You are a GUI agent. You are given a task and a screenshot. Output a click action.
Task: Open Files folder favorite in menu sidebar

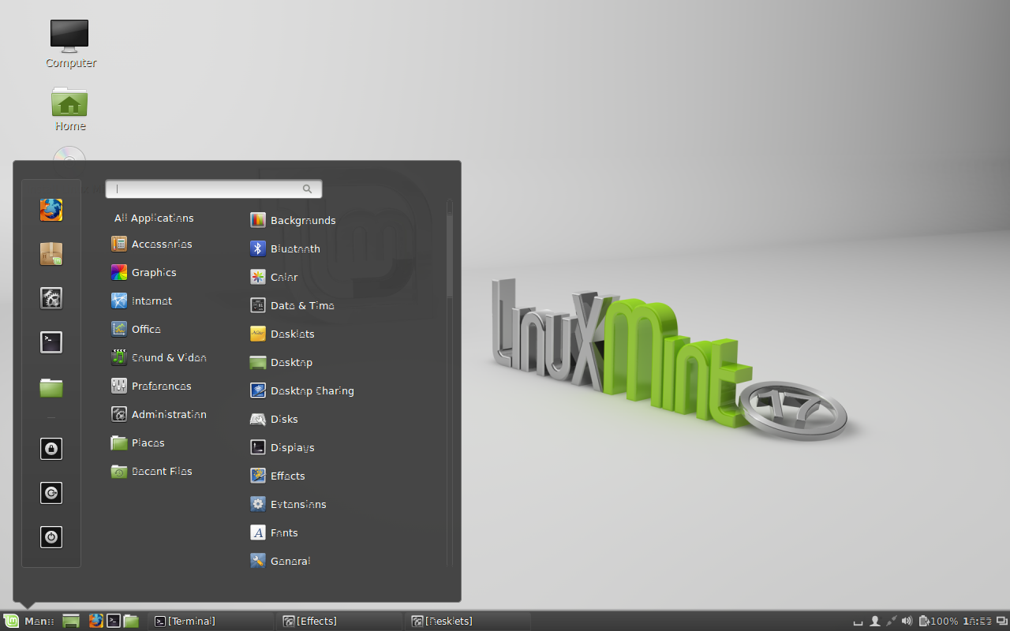[51, 386]
